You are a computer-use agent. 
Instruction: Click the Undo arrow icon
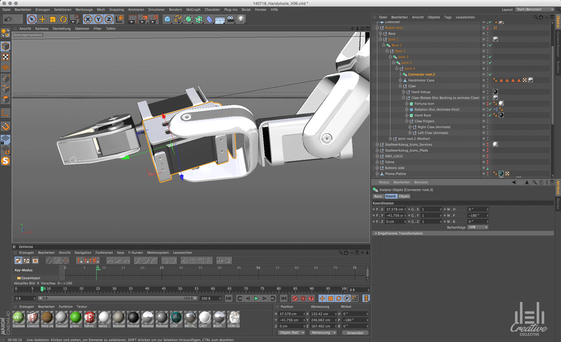[x=7, y=19]
